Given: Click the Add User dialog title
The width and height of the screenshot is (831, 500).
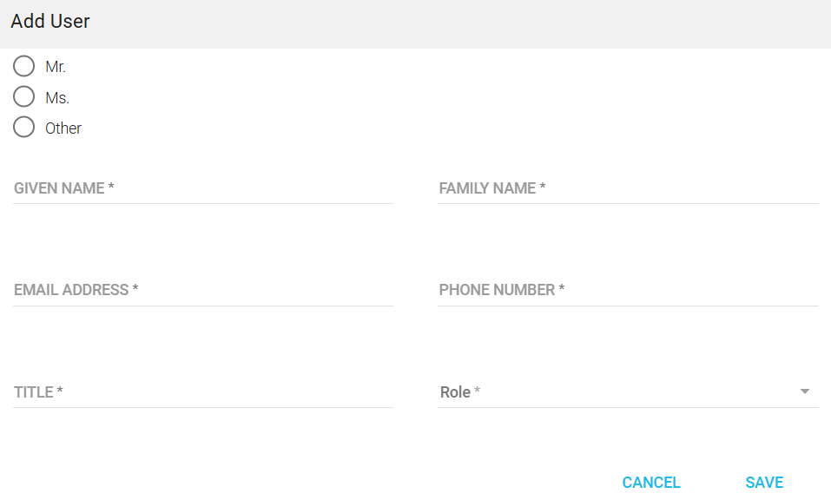Looking at the screenshot, I should 50,22.
